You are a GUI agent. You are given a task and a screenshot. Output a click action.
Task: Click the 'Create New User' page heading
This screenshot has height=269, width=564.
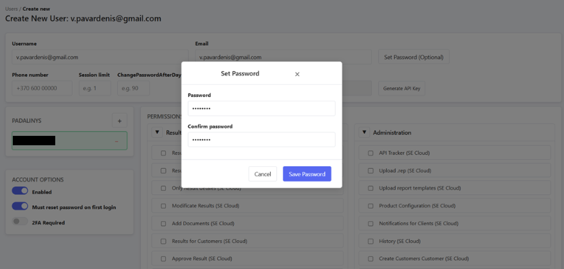coord(83,18)
